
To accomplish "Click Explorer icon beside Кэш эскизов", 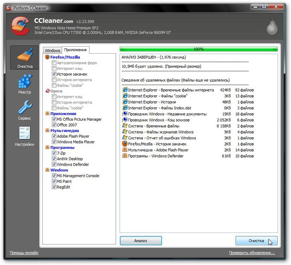I will pos(125,120).
